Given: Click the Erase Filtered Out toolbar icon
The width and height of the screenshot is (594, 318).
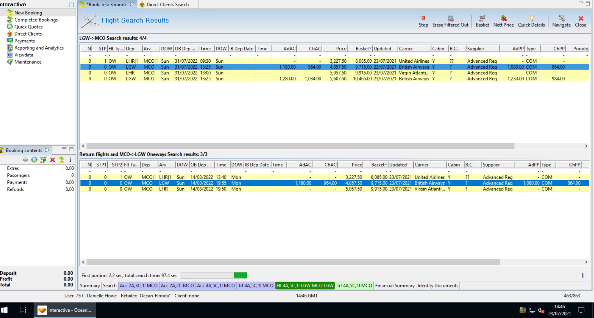Looking at the screenshot, I should pos(450,18).
